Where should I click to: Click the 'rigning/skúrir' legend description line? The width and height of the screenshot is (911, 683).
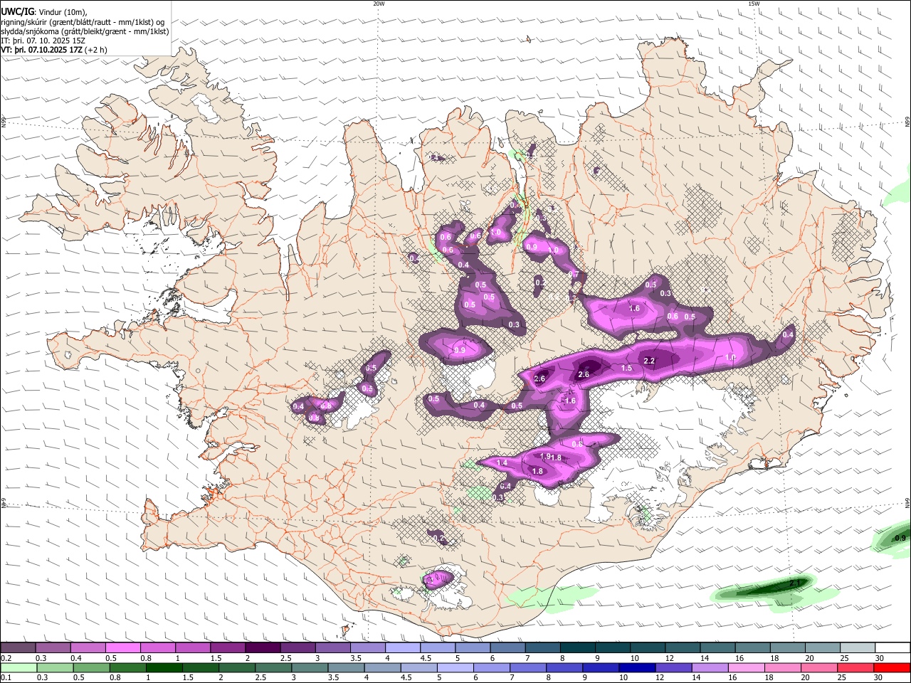83,21
